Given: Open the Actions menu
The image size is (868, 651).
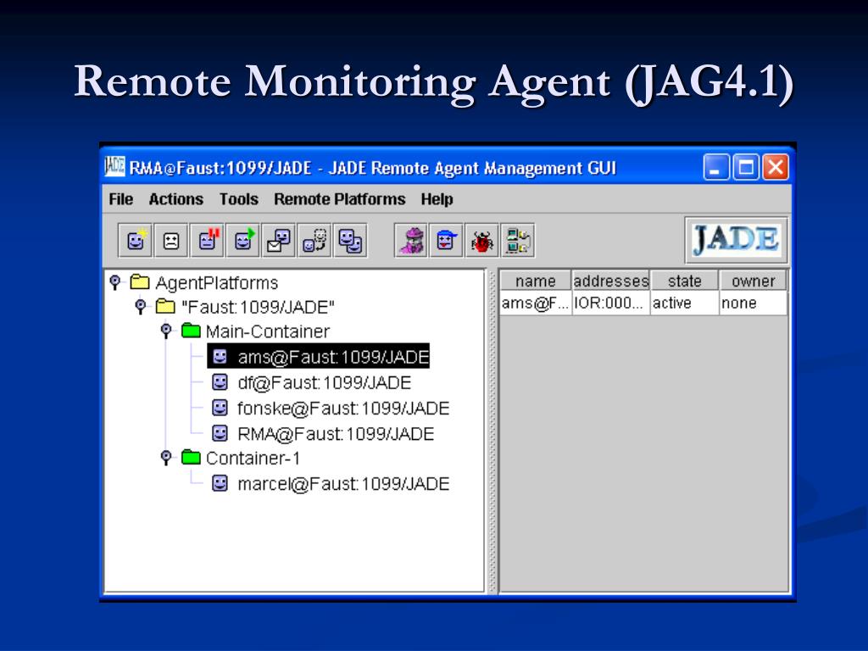Looking at the screenshot, I should coord(176,198).
